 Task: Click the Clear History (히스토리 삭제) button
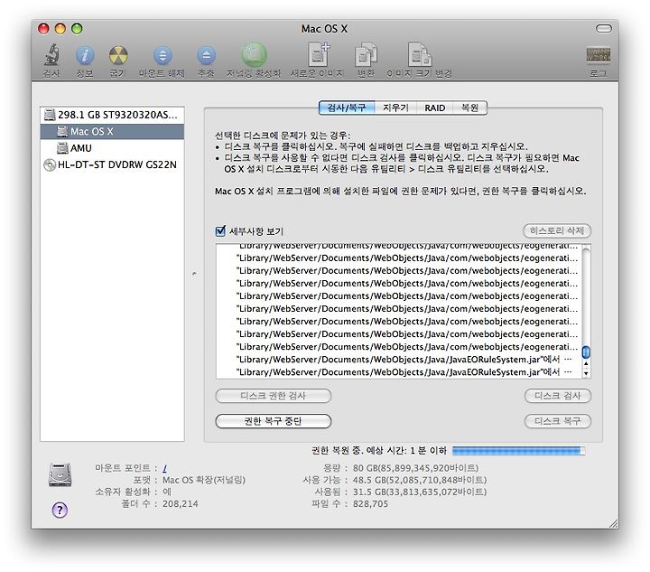[x=557, y=230]
